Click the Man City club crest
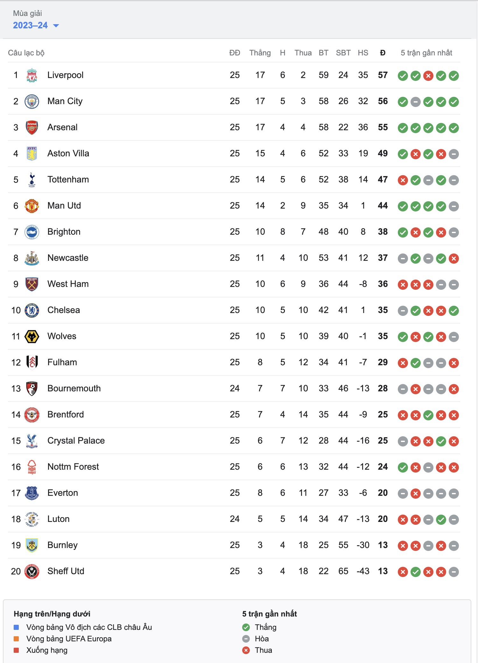The image size is (478, 663). (32, 101)
